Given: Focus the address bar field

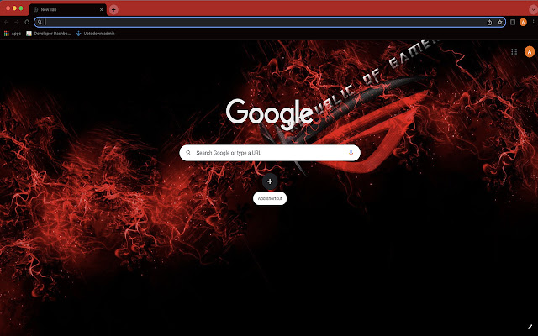Looking at the screenshot, I should (270, 23).
